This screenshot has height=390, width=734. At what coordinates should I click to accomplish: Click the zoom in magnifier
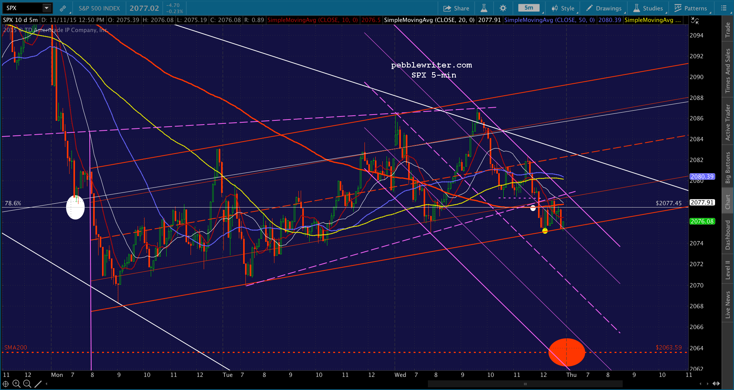[x=16, y=384]
